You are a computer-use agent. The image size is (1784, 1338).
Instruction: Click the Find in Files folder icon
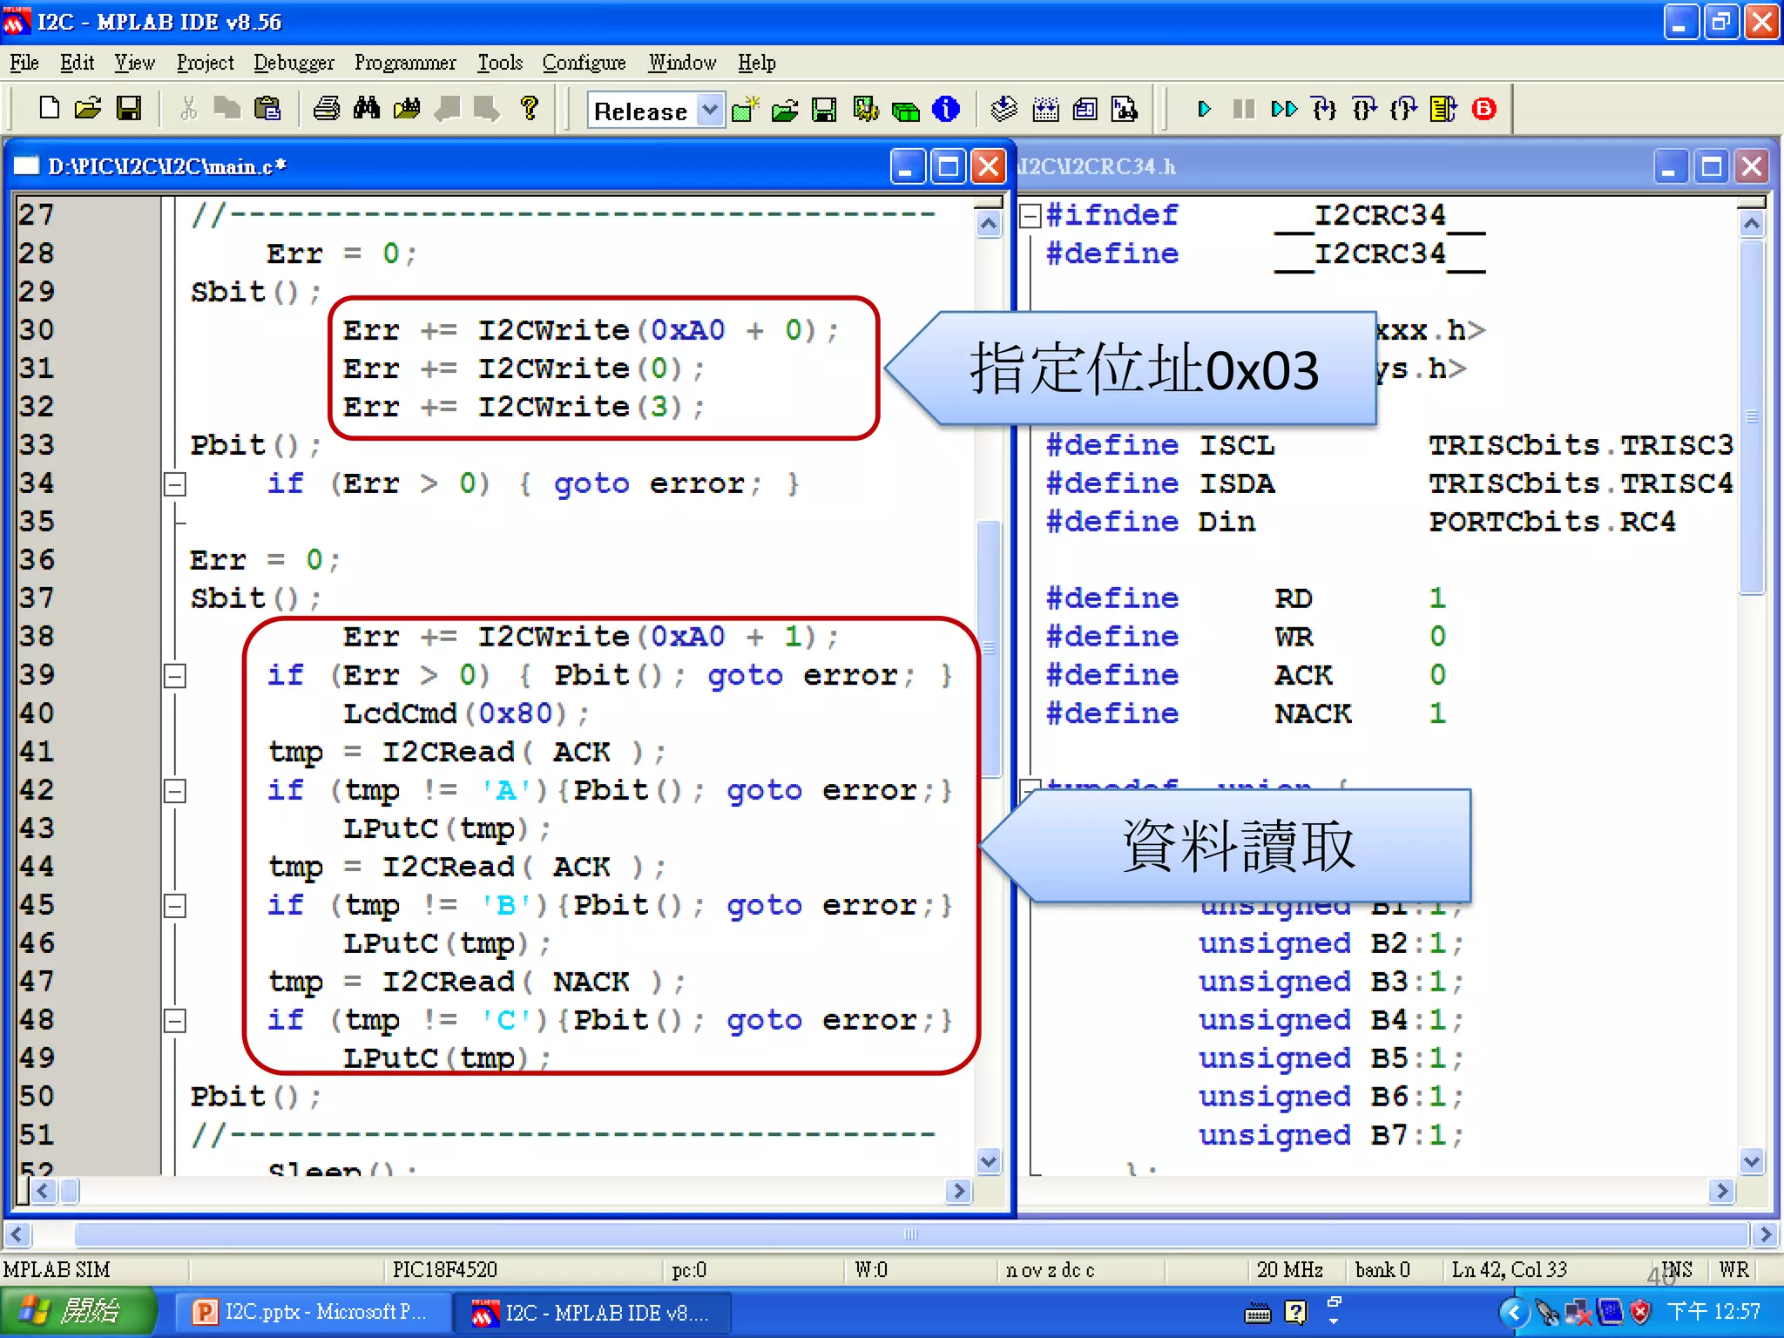tap(407, 109)
